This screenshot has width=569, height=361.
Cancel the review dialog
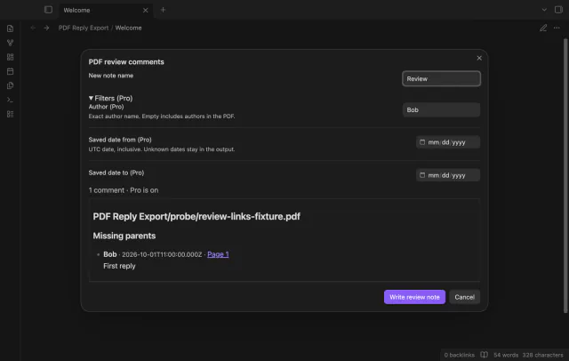[x=464, y=297]
